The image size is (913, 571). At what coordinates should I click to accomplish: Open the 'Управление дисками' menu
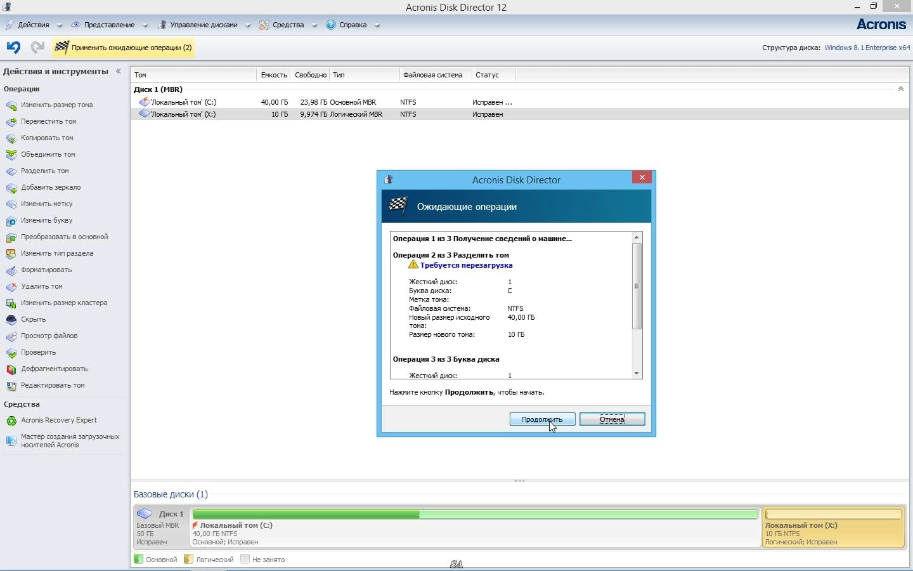coord(204,25)
